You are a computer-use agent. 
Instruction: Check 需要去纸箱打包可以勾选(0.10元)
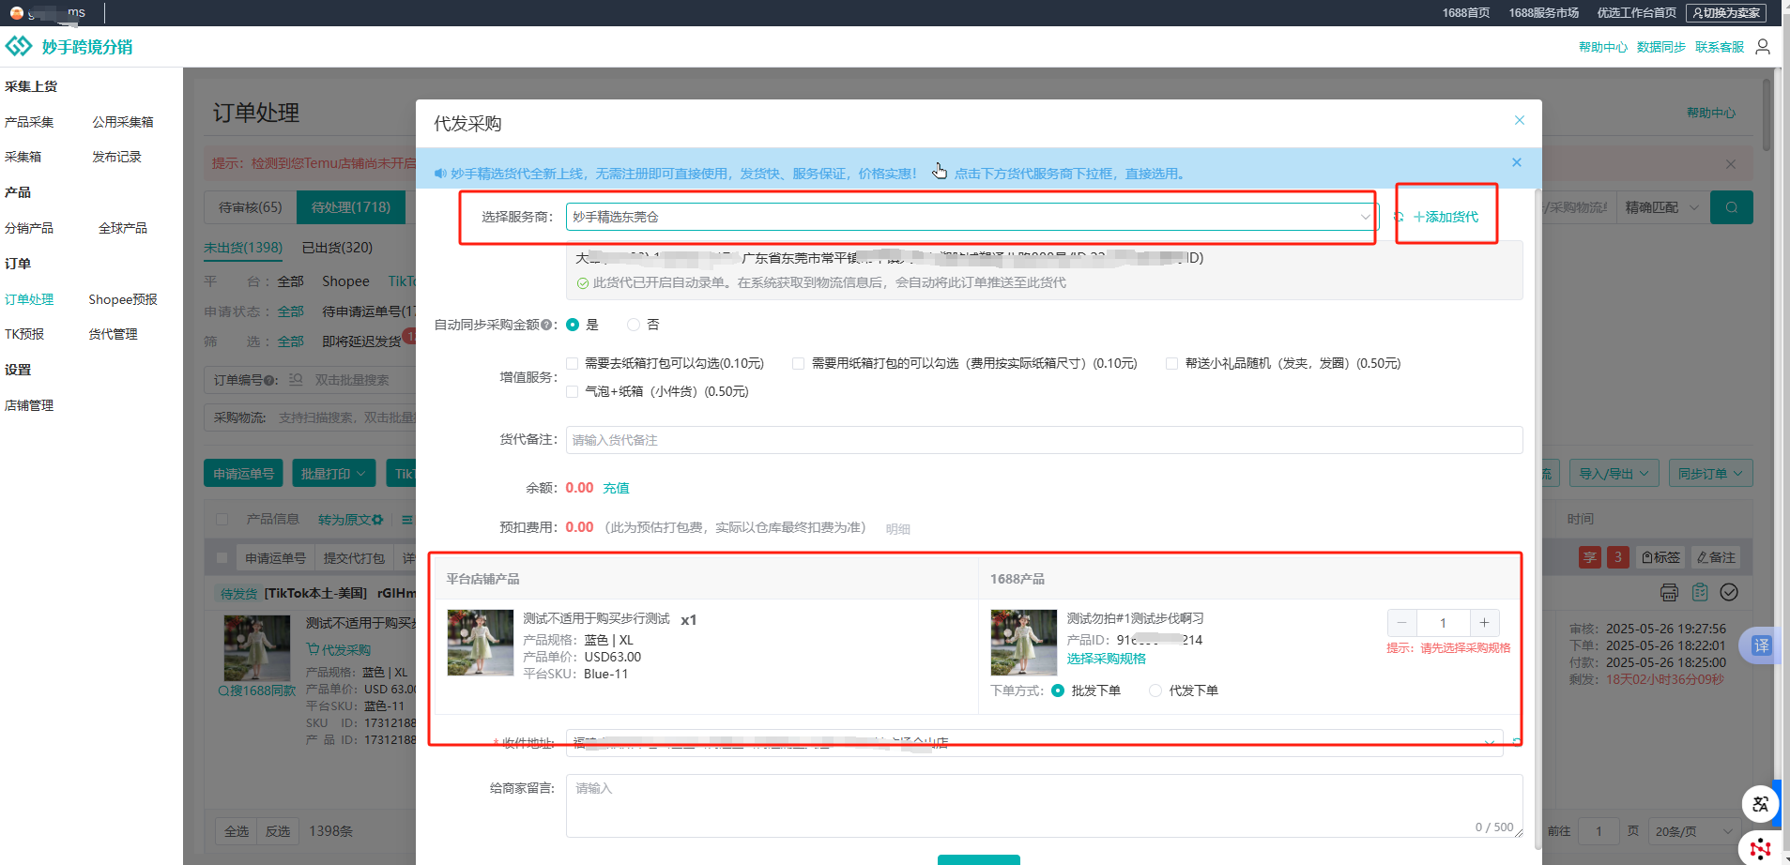point(572,363)
